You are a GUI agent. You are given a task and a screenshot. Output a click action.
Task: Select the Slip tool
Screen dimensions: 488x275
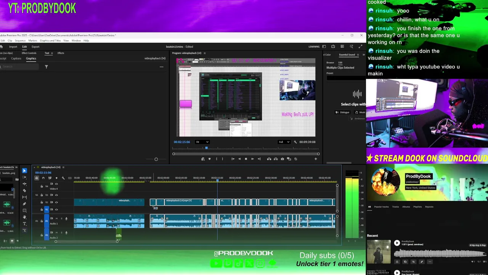coord(24,197)
